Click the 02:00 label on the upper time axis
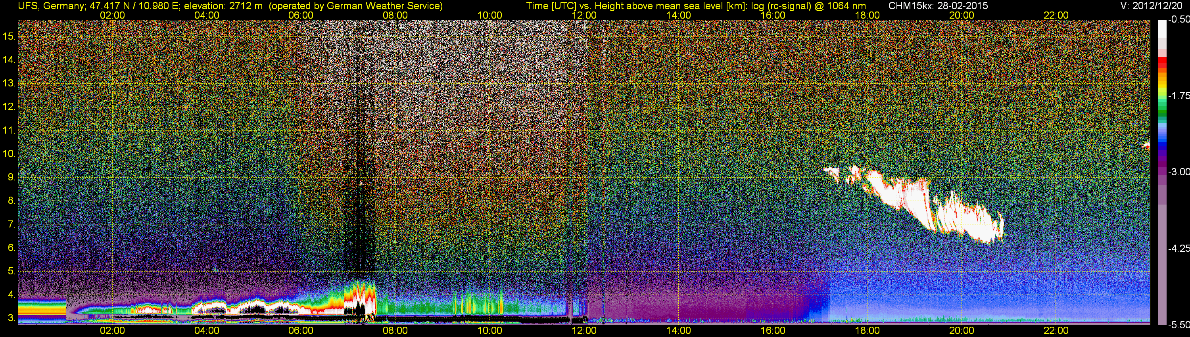This screenshot has height=337, width=1190. pos(112,15)
